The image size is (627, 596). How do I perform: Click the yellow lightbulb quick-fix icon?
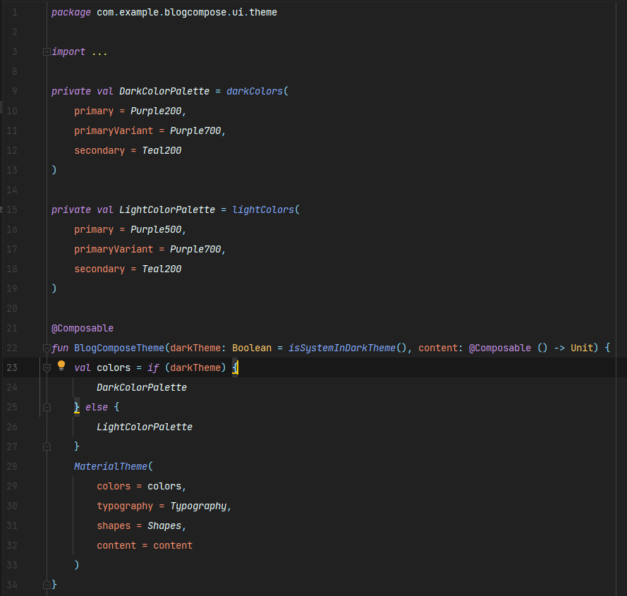click(61, 365)
